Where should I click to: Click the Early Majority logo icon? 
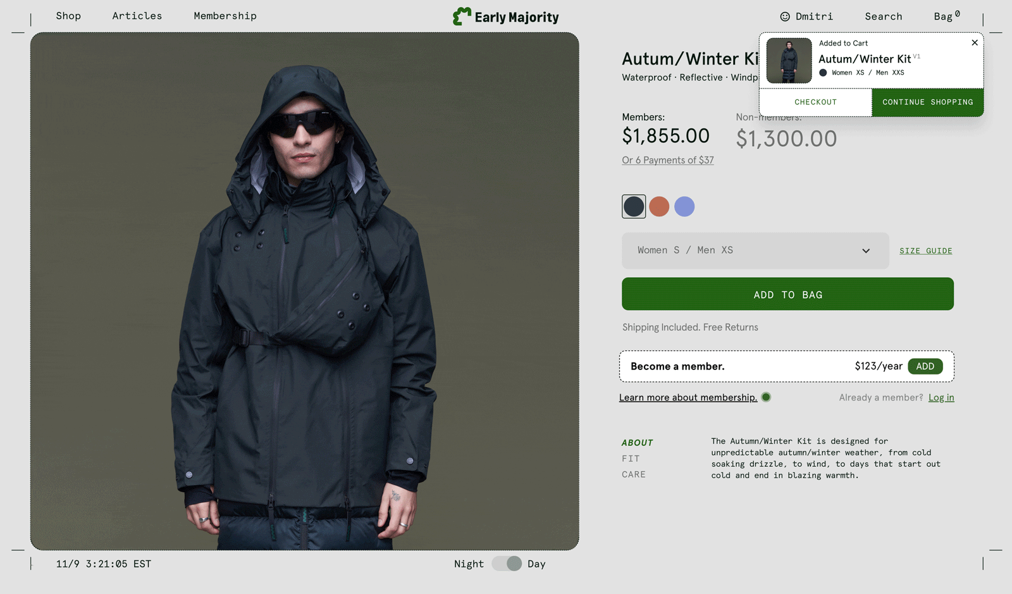462,16
